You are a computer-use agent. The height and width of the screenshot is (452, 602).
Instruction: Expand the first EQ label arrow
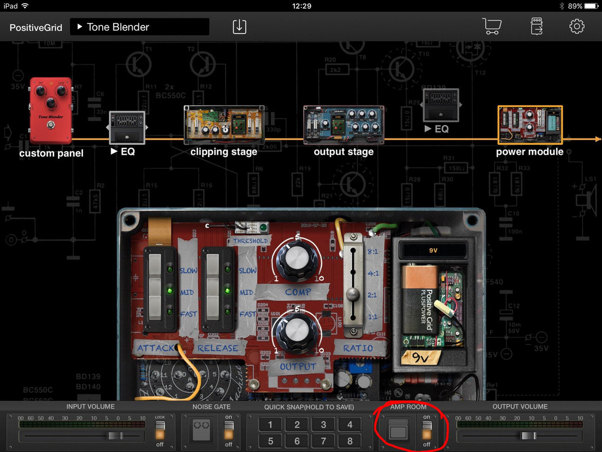114,151
